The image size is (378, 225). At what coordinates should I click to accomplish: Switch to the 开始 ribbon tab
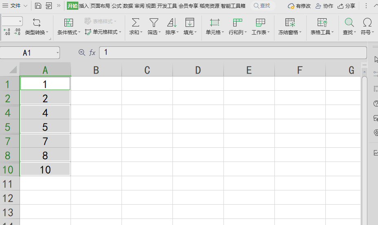[x=72, y=6]
